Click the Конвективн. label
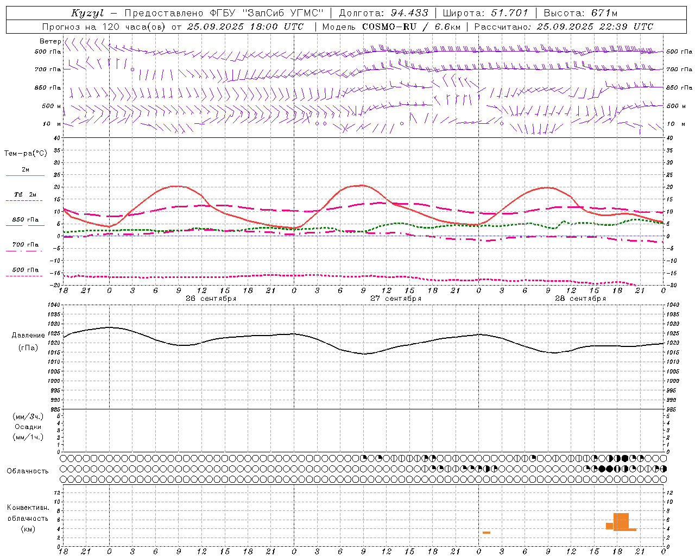This screenshot has width=695, height=556. (28, 508)
